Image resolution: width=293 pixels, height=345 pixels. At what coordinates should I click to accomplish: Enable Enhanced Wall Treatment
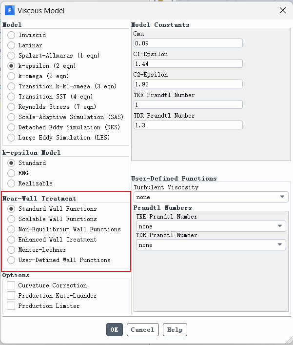point(11,240)
